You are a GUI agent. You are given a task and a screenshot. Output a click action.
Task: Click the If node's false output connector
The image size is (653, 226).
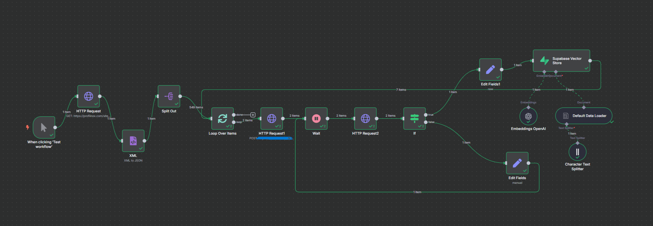(x=426, y=122)
